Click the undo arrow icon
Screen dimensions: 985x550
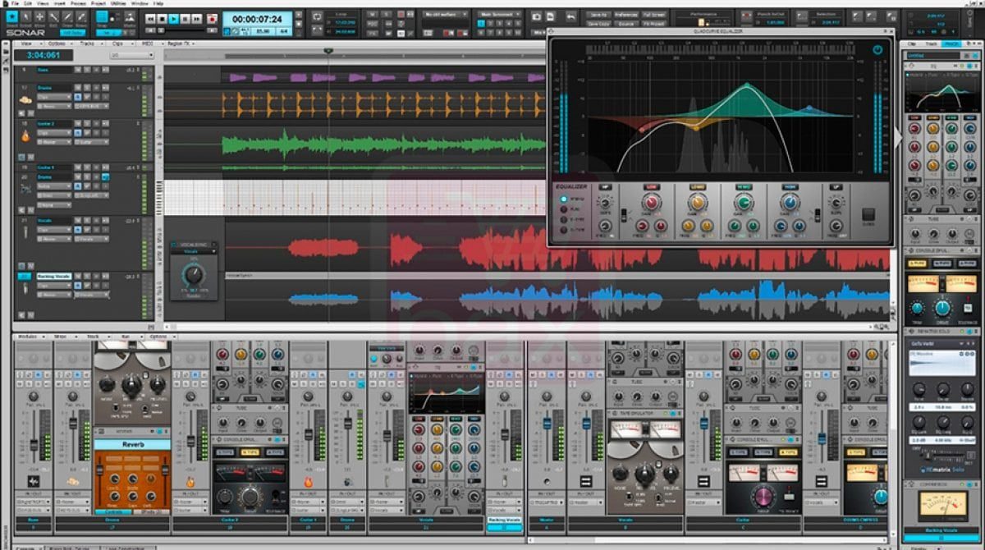[571, 16]
